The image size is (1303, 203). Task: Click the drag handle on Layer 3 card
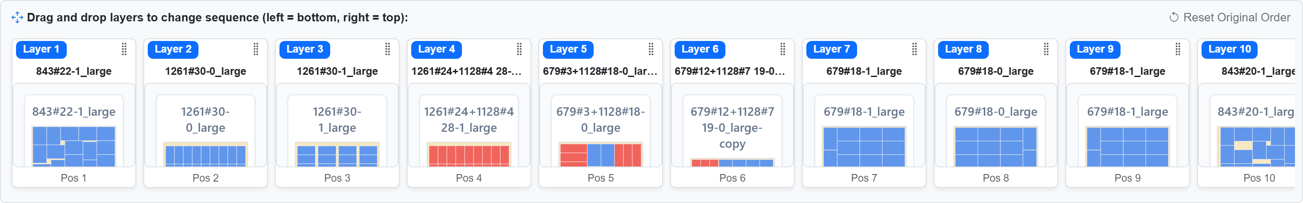(388, 49)
